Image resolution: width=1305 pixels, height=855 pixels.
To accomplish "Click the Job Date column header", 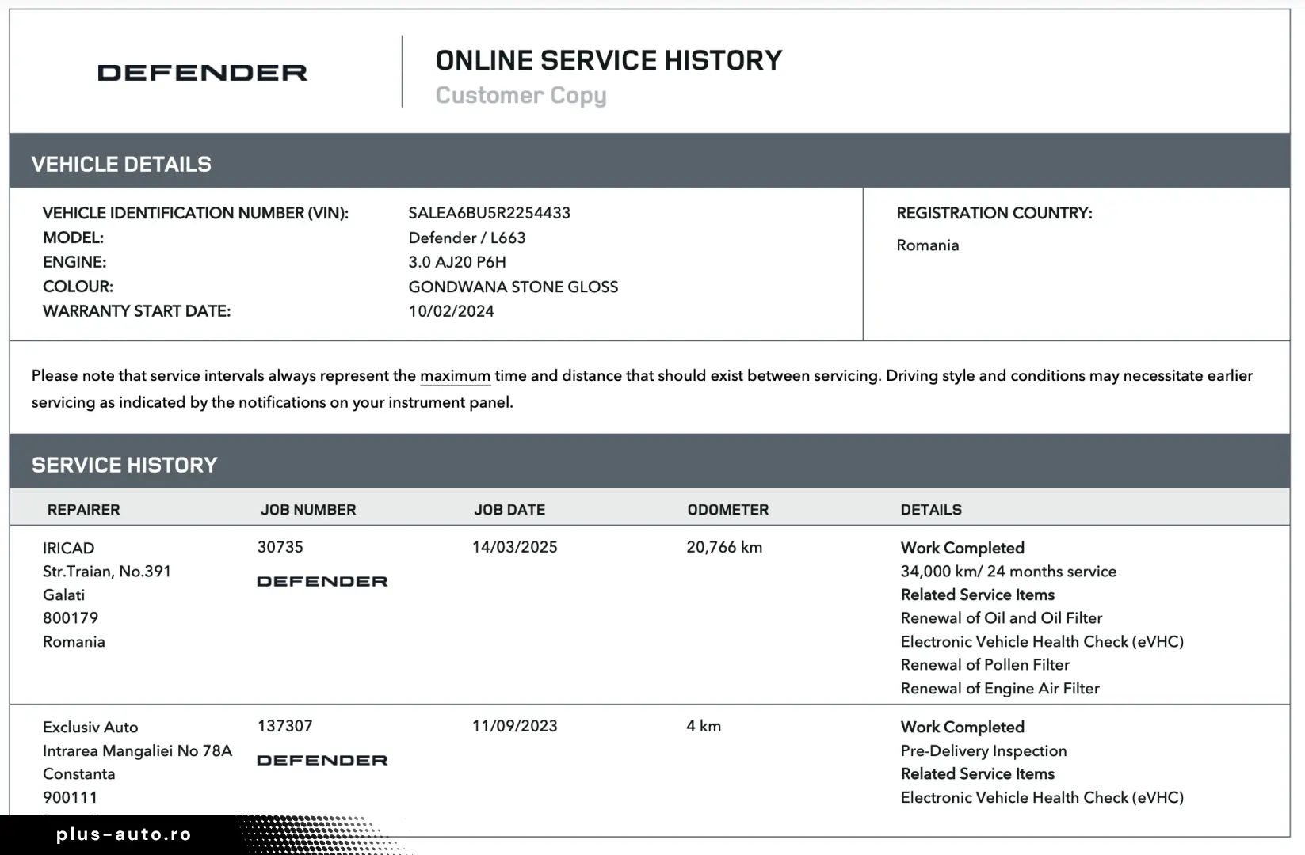I will [509, 510].
